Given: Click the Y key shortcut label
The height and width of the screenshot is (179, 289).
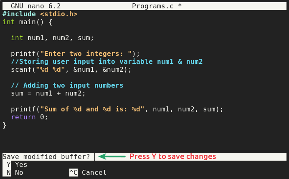Looking at the screenshot, I should [x=7, y=164].
